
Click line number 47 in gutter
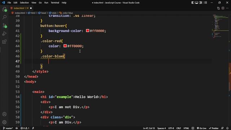[x=17, y=61]
